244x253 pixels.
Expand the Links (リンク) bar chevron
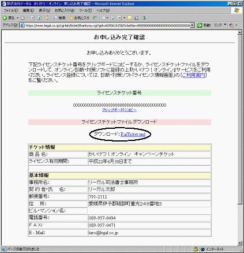click(x=225, y=25)
